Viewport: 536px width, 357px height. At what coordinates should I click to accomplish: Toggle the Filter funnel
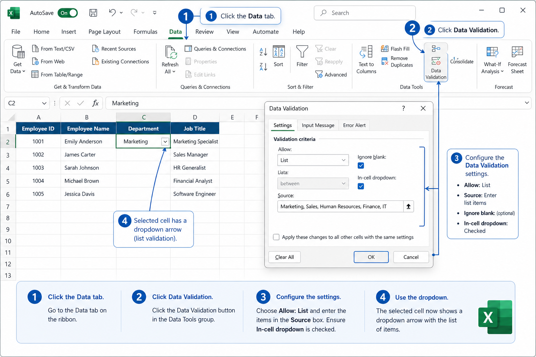(x=302, y=56)
